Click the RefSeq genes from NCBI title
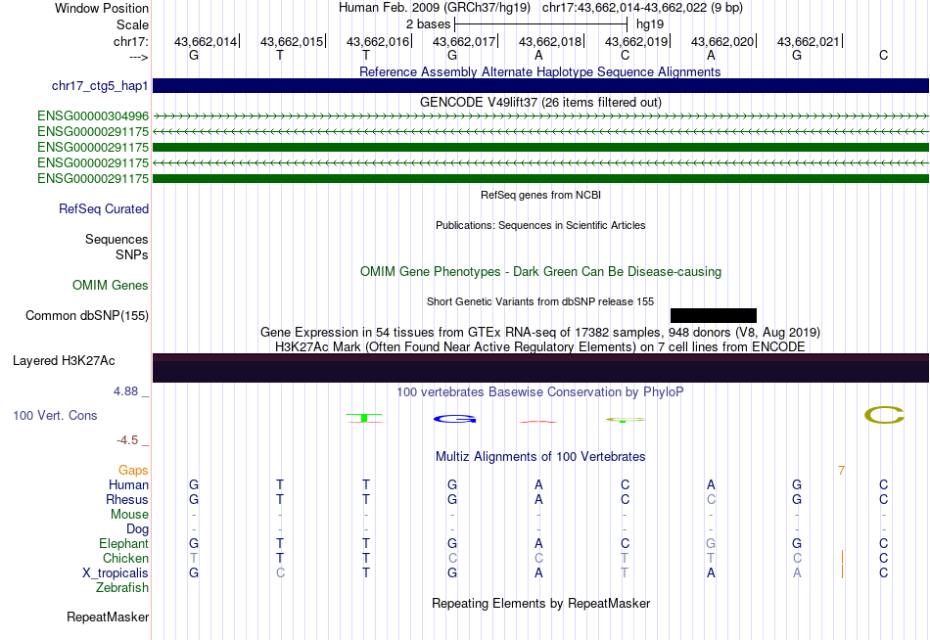The width and height of the screenshot is (930, 640). pyautogui.click(x=540, y=195)
